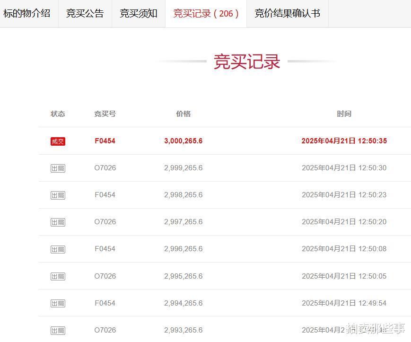
Task: Click 出局 badge in the 2,996,265.6 row
Action: tap(58, 249)
